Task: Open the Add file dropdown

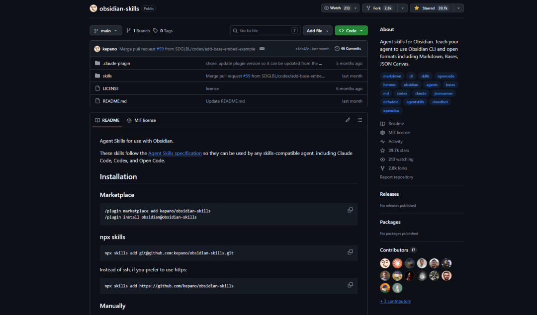Action: [317, 30]
